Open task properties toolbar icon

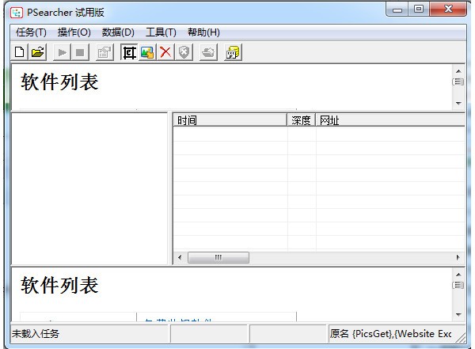pos(104,52)
